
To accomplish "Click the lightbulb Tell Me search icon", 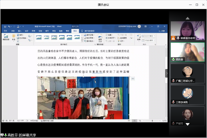I will pyautogui.click(x=82, y=31).
